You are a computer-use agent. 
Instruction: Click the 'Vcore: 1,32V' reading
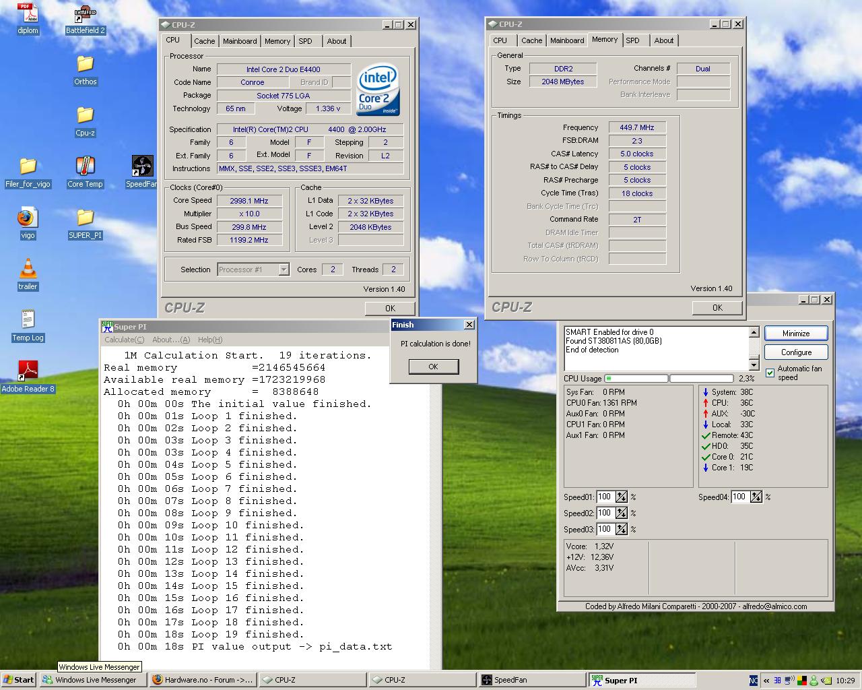(590, 546)
